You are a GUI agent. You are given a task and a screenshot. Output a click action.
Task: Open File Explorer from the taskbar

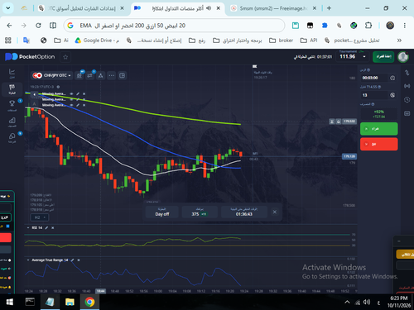click(x=70, y=302)
